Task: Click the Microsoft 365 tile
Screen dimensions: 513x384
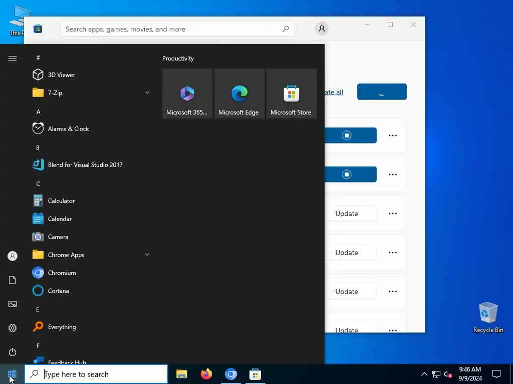Action: [x=187, y=93]
